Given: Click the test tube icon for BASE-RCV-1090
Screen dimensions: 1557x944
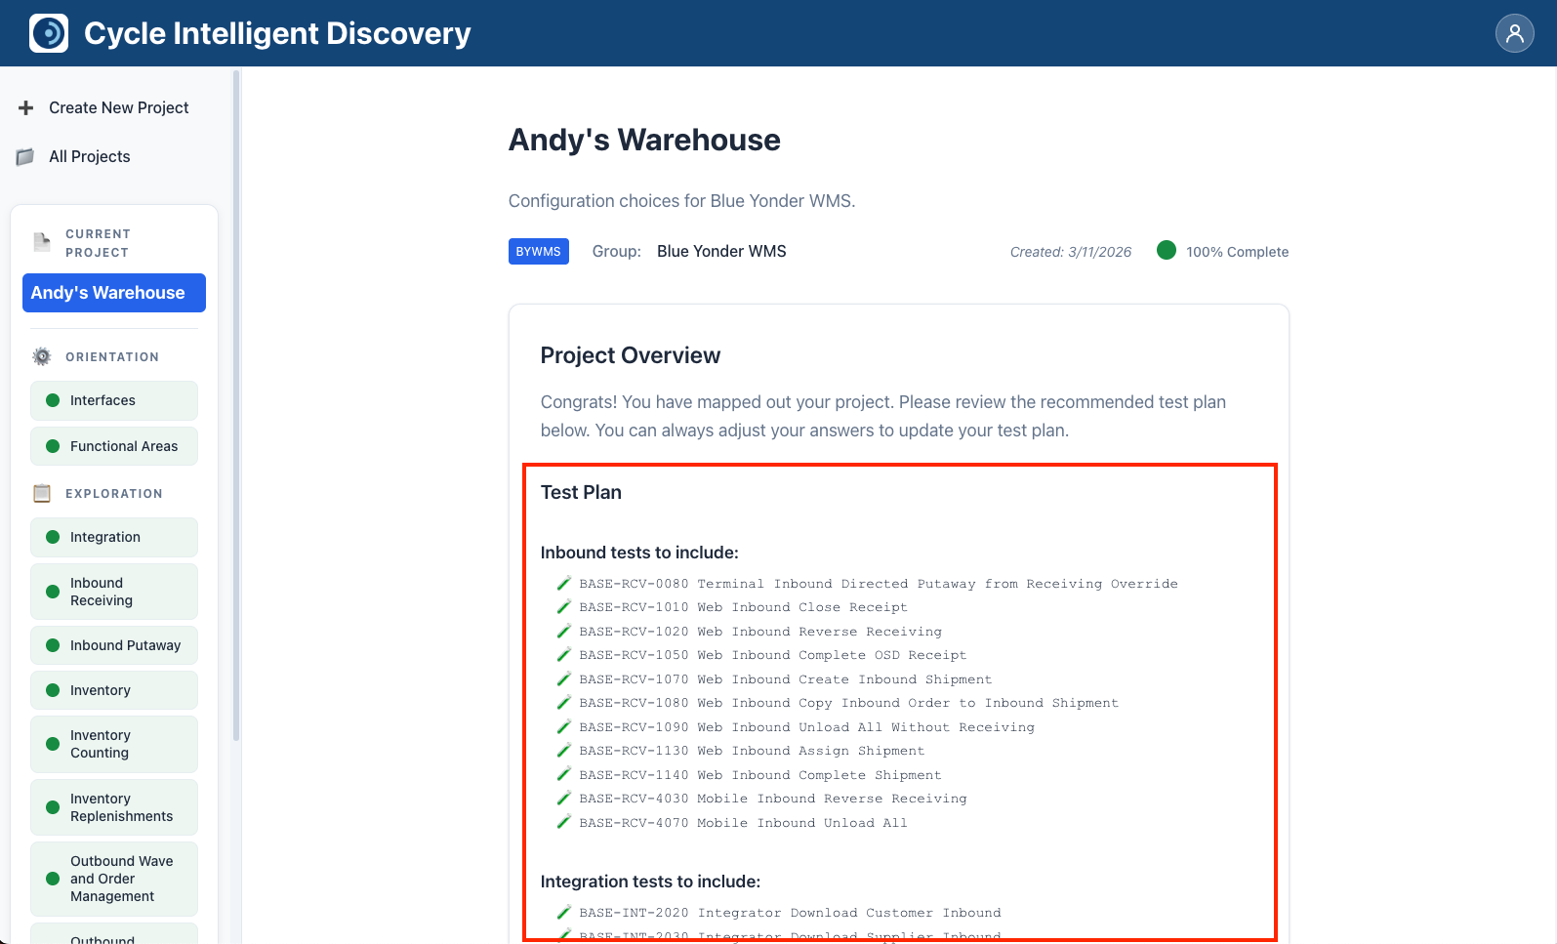Looking at the screenshot, I should [x=563, y=727].
